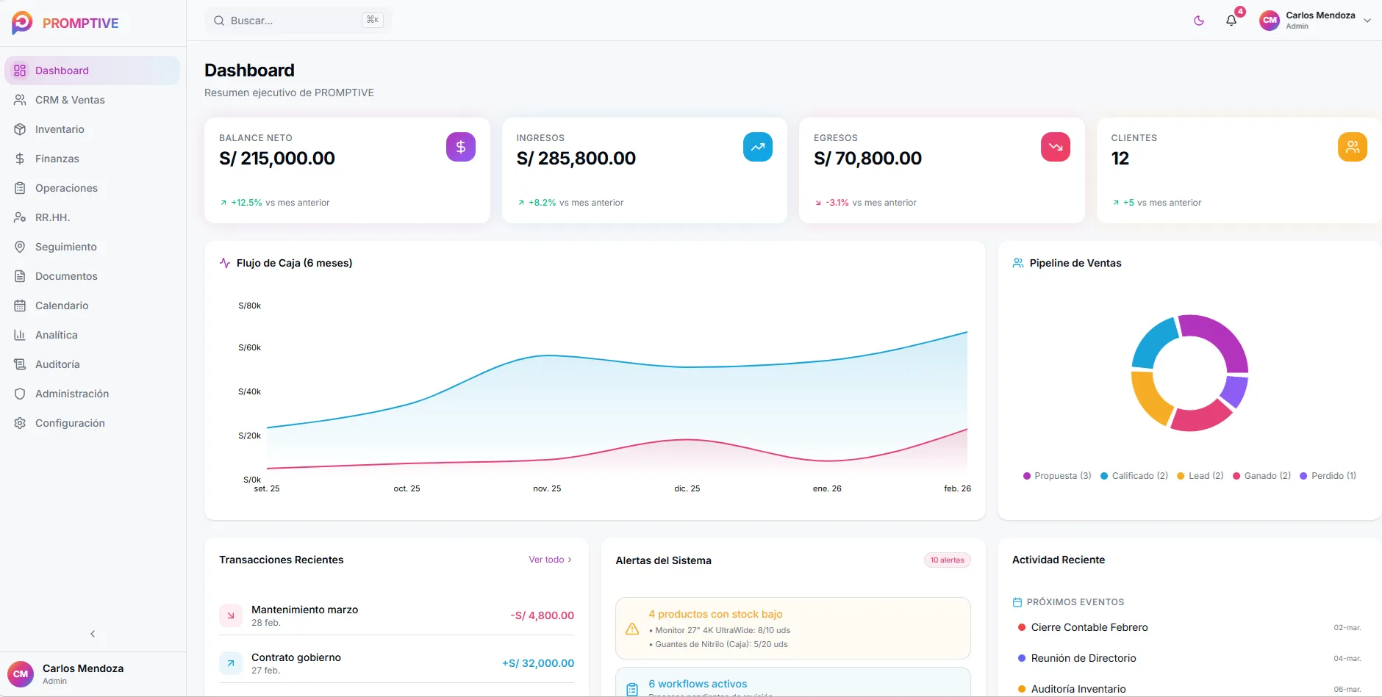This screenshot has width=1382, height=697.
Task: Select the Finanzas dollar icon
Action: pos(20,159)
